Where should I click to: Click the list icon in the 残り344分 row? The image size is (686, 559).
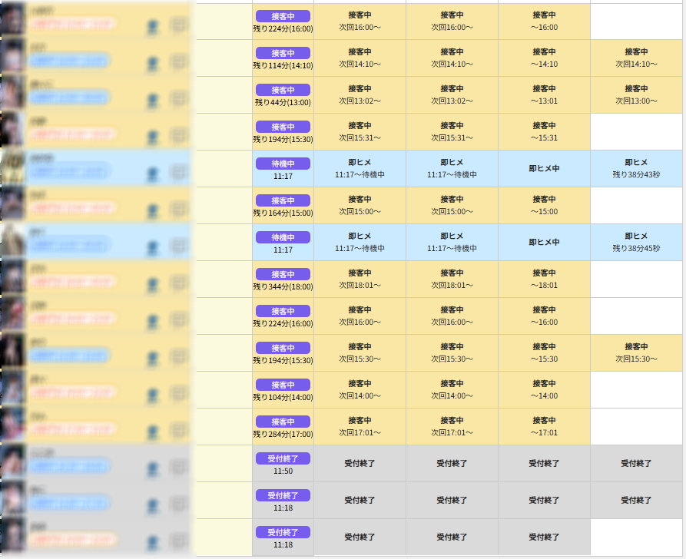178,282
